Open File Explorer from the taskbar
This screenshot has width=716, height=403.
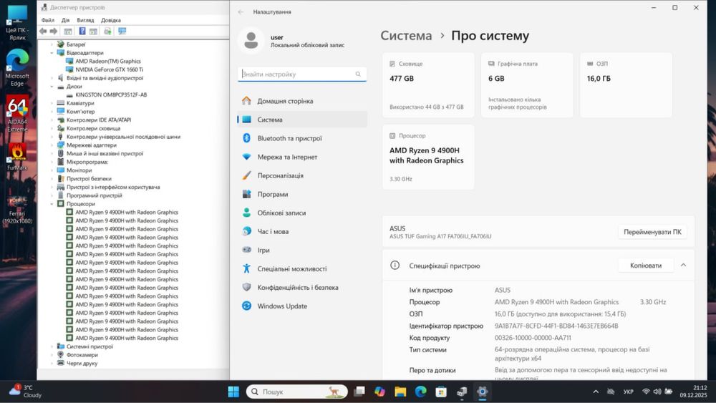click(x=400, y=392)
